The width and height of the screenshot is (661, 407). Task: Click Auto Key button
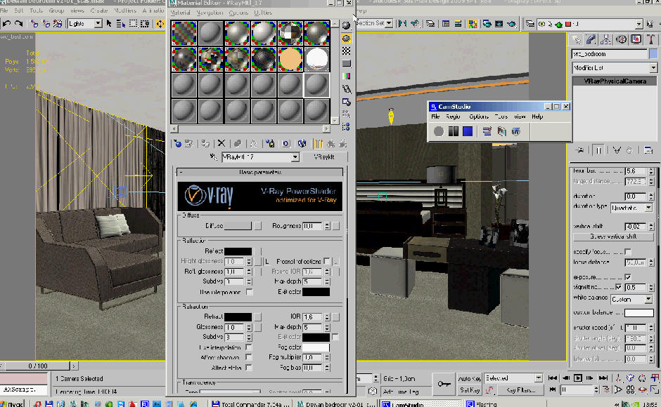[x=469, y=378]
